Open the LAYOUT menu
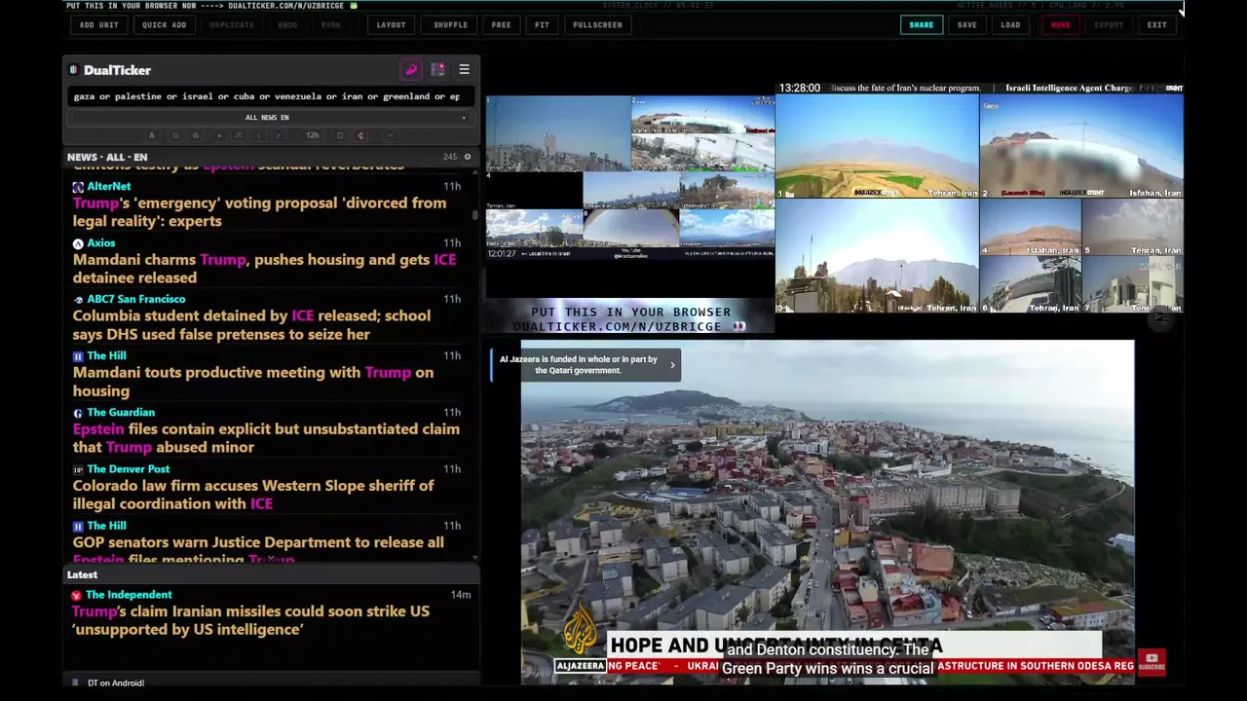The image size is (1247, 701). 391,24
